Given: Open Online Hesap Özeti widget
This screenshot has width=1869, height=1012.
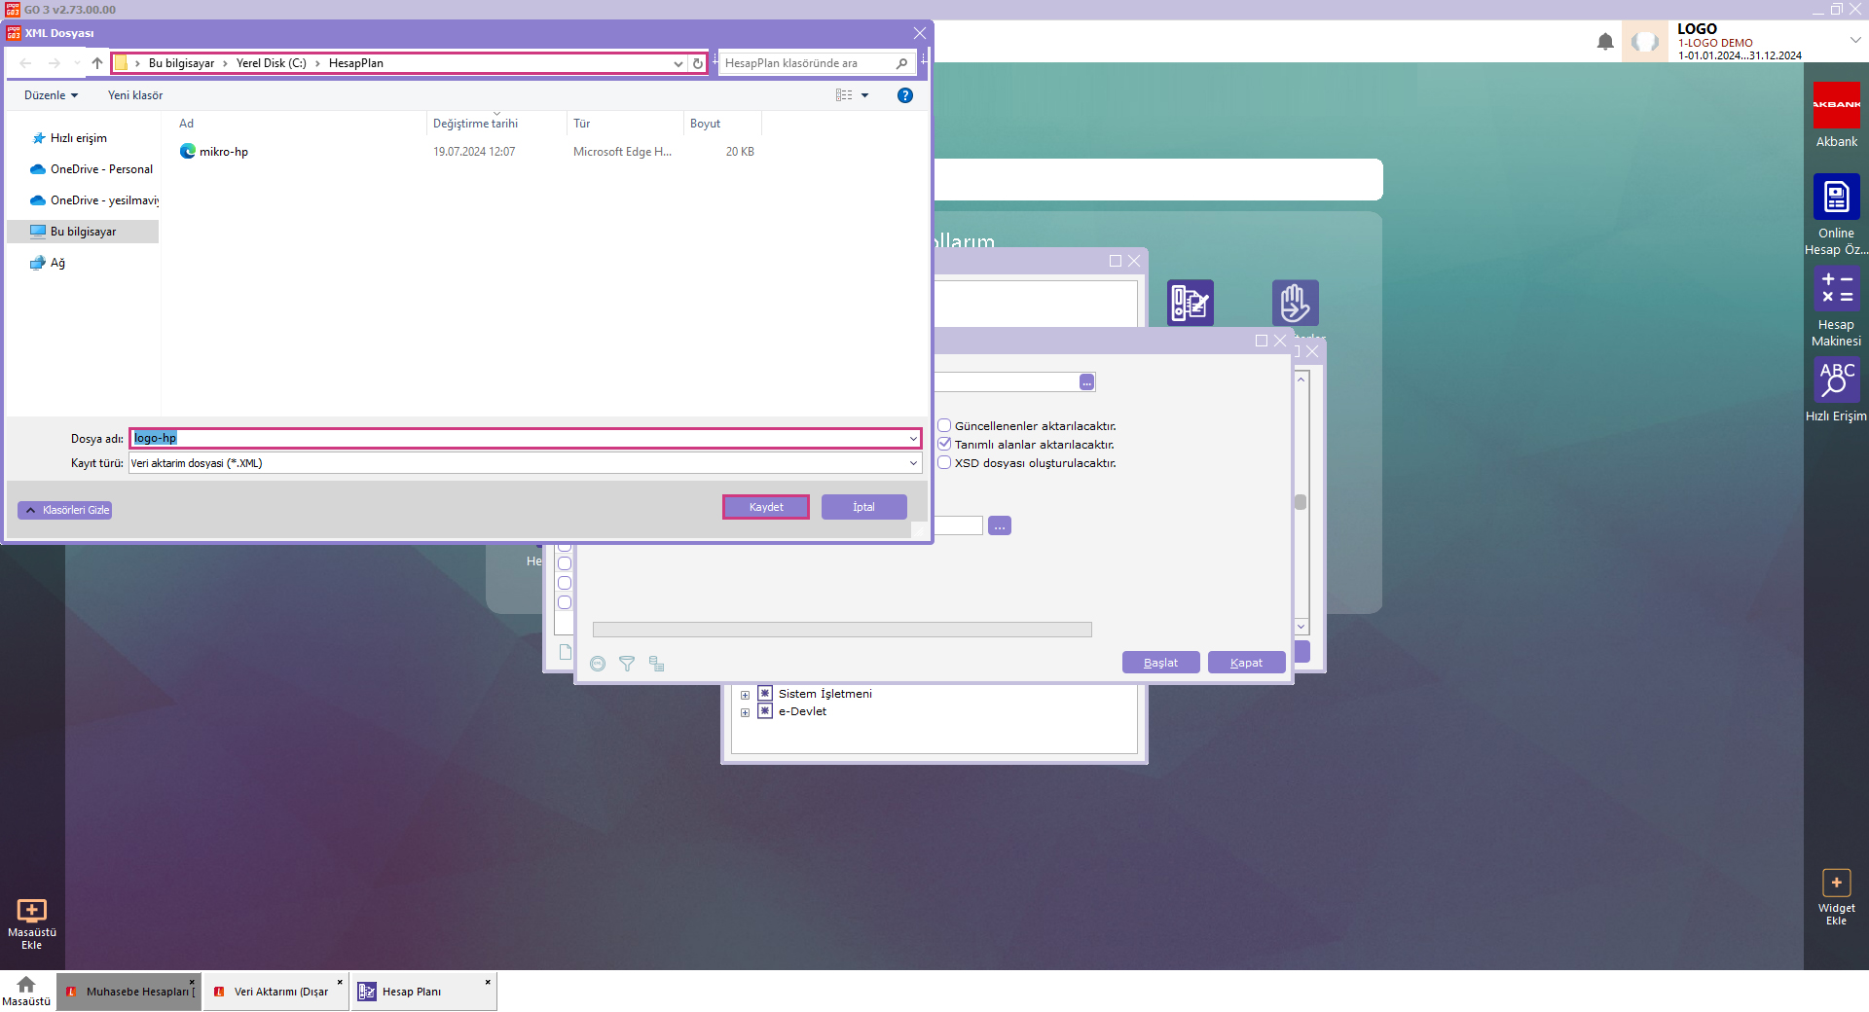Looking at the screenshot, I should [1836, 198].
